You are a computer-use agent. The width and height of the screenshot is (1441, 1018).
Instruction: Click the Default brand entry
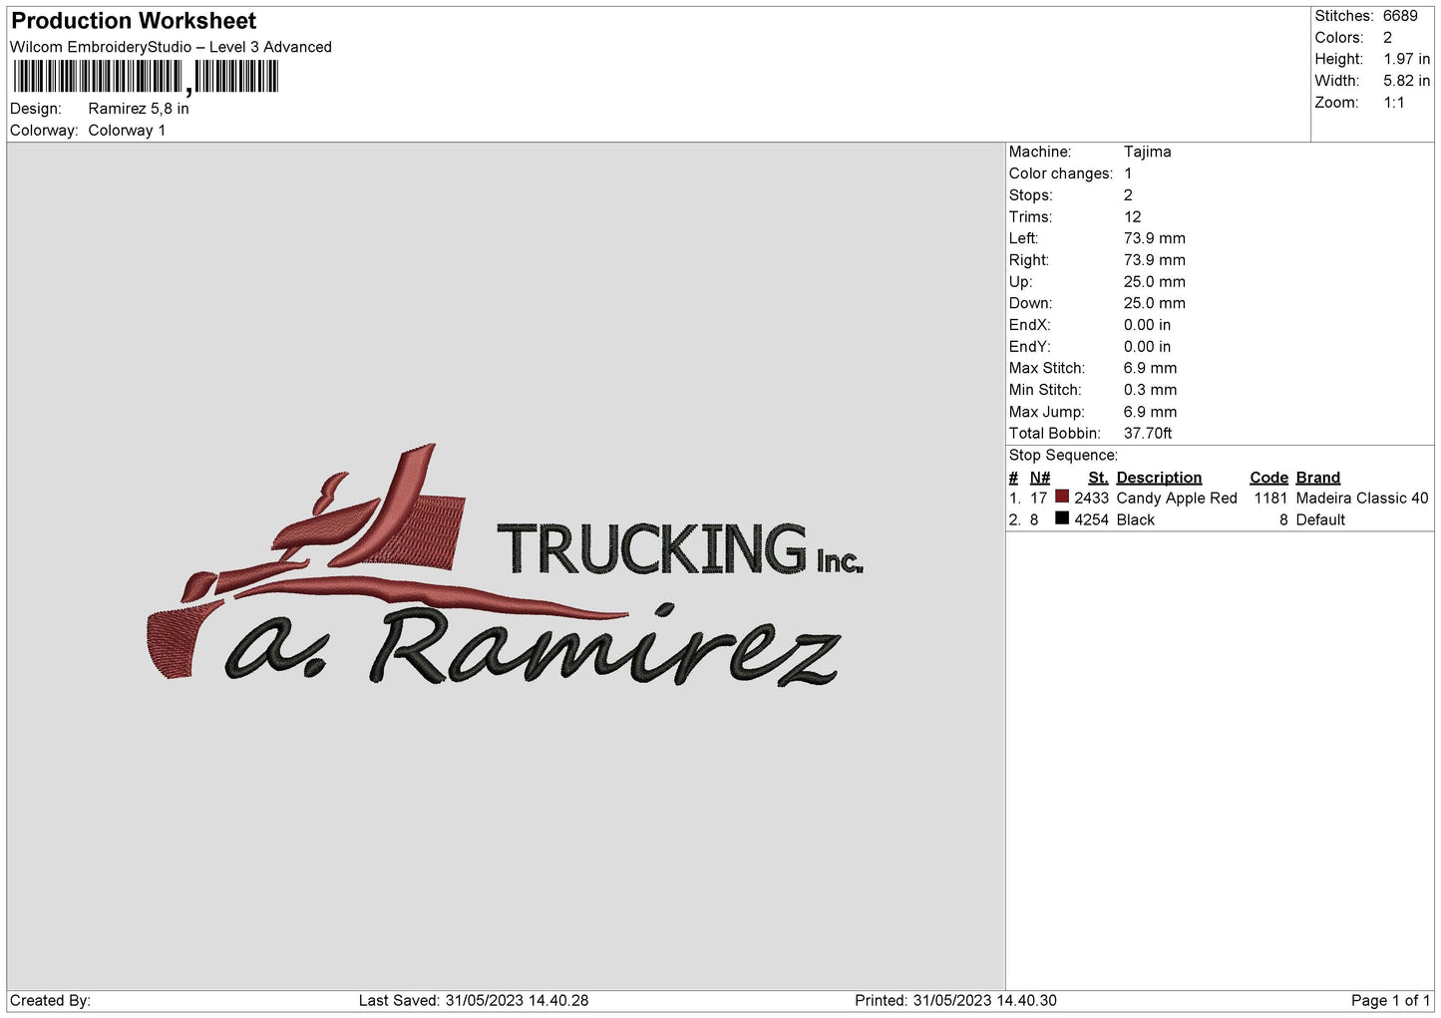(x=1320, y=520)
